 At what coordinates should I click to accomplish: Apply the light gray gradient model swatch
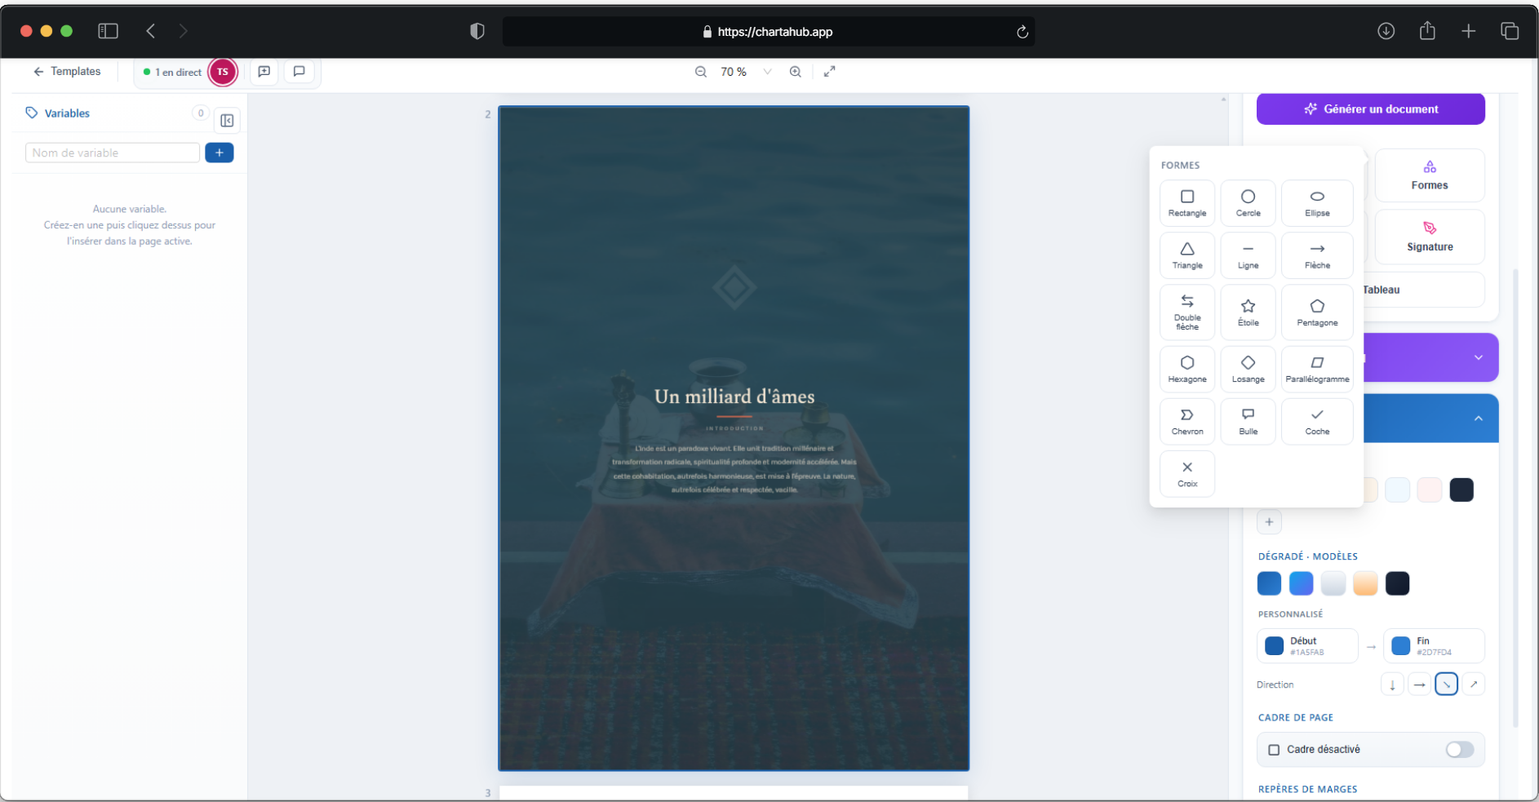tap(1333, 583)
